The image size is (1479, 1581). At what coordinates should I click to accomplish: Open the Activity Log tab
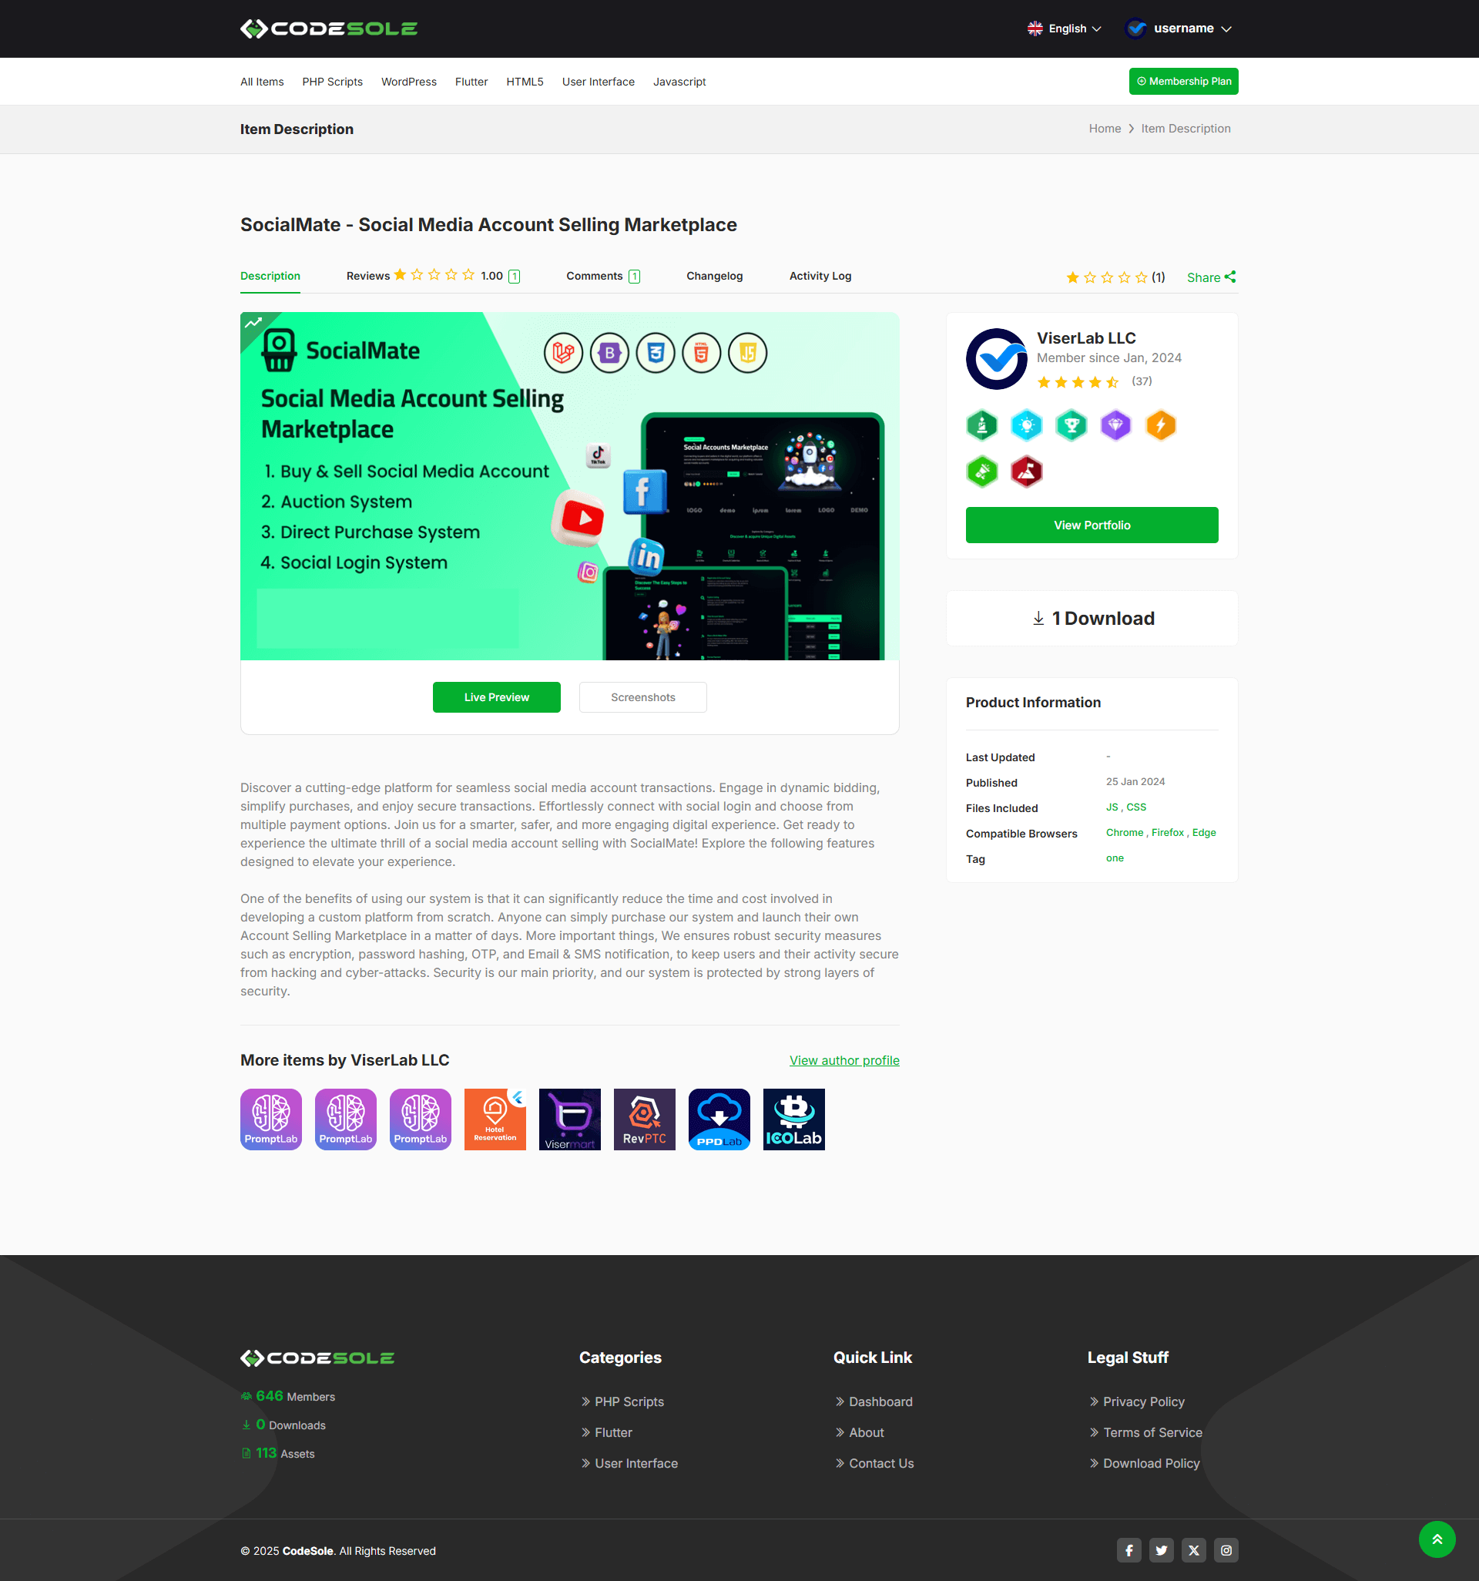[x=820, y=276]
